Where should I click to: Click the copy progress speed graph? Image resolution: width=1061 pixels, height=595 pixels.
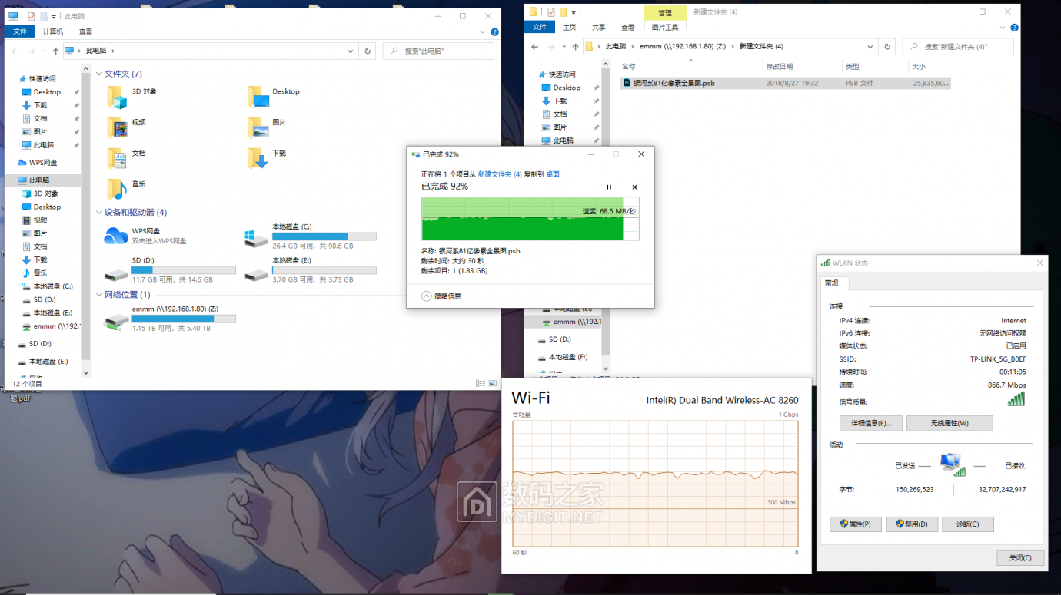click(530, 219)
